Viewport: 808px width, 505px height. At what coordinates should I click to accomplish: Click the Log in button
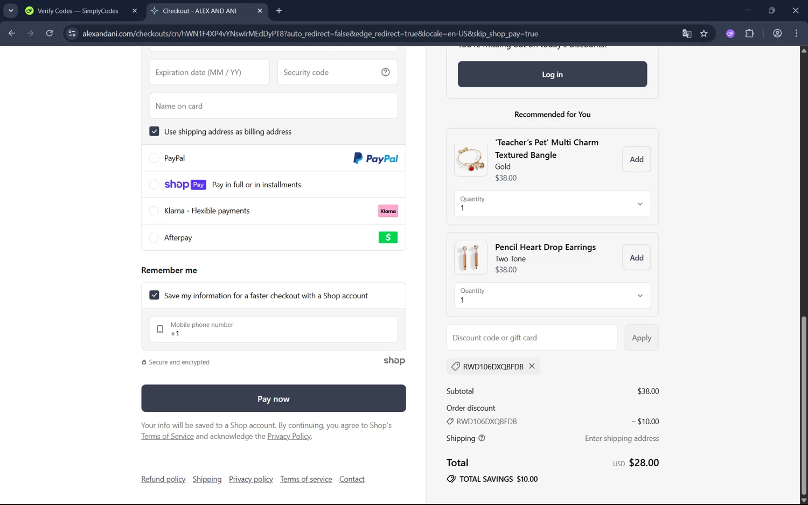click(552, 74)
